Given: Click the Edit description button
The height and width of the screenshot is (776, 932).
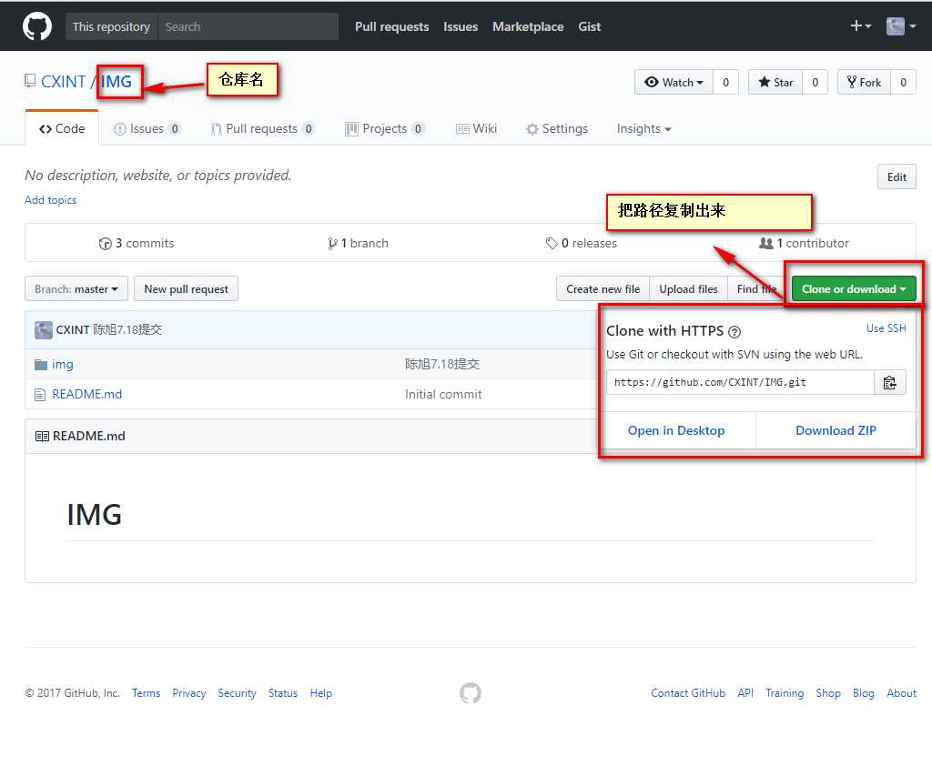Looking at the screenshot, I should [897, 177].
